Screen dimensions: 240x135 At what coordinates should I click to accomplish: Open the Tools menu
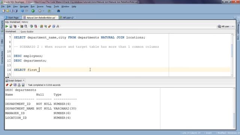[x=56, y=7]
